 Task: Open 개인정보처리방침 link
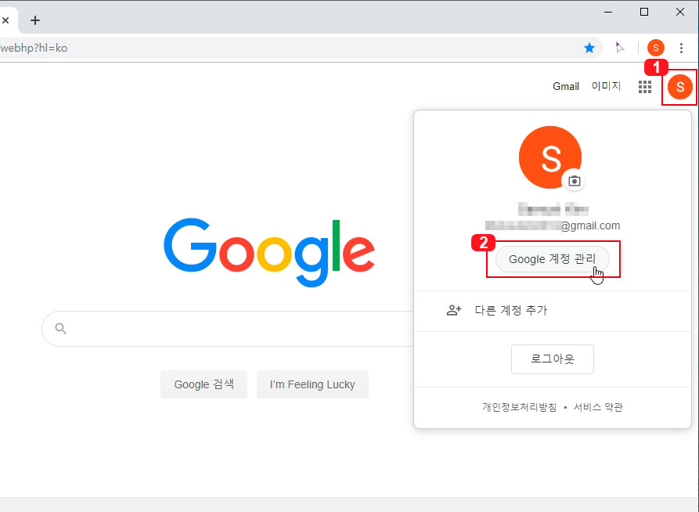coord(519,407)
